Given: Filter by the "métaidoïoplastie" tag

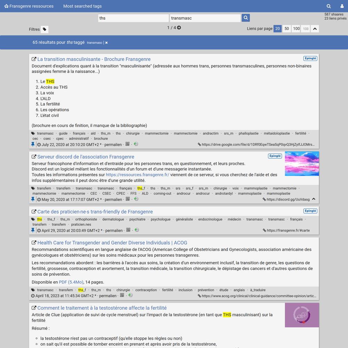Looking at the screenshot, I should click(x=277, y=133).
